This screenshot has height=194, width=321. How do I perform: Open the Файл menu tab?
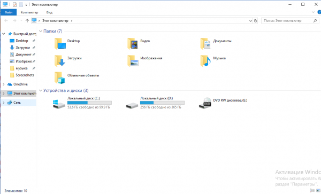pyautogui.click(x=9, y=12)
